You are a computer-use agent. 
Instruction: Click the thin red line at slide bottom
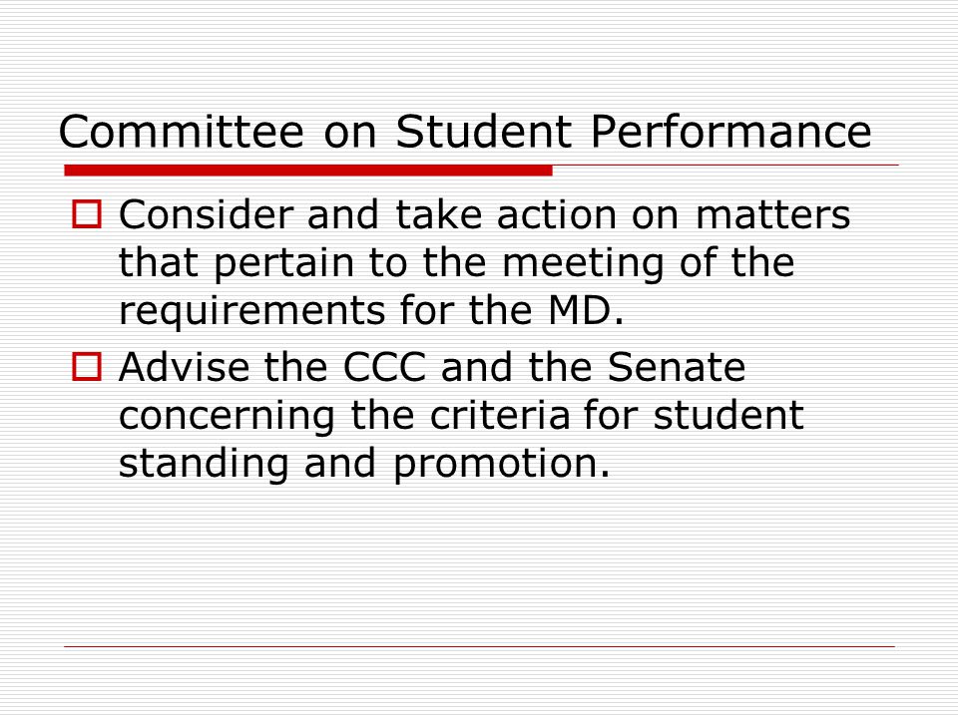point(479,646)
